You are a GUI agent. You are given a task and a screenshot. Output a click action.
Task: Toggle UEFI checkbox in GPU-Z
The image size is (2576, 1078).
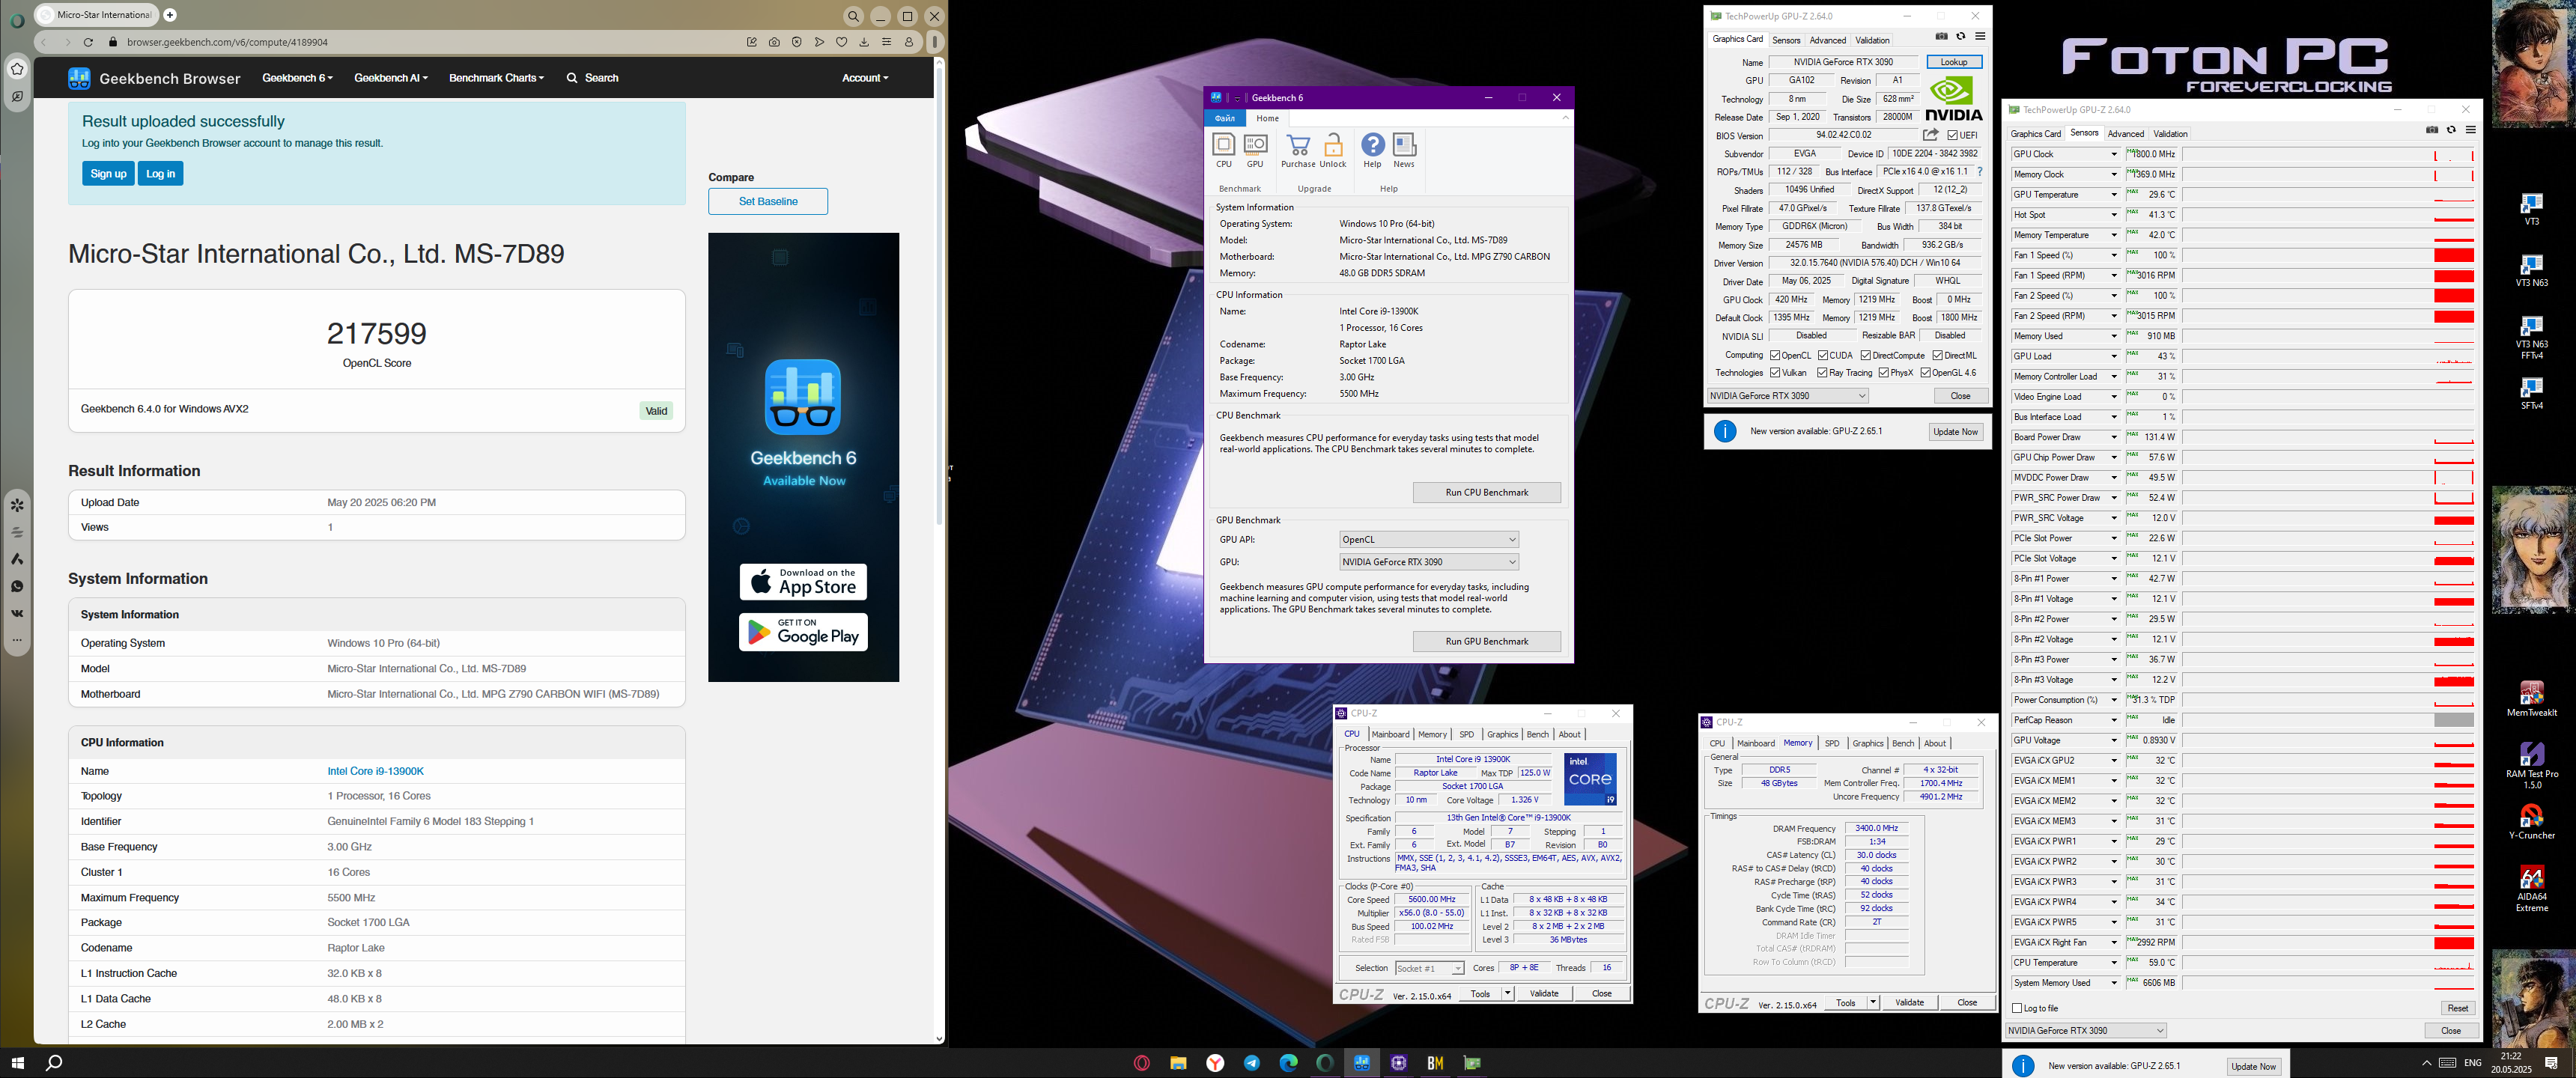[x=1953, y=135]
